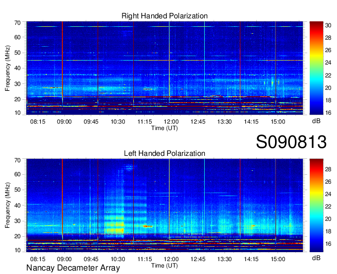Screen dimensions: 337x274
Task: Click the "Frequency (MHz)" axis label on the lower plot
Action: (7, 205)
